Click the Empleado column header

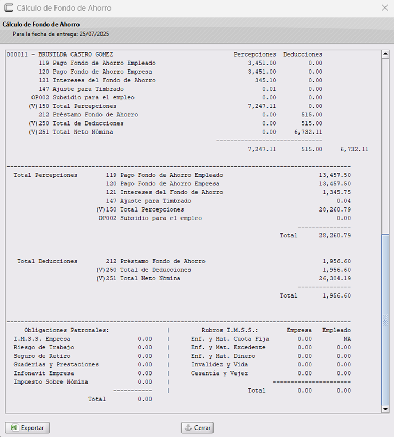tap(337, 330)
